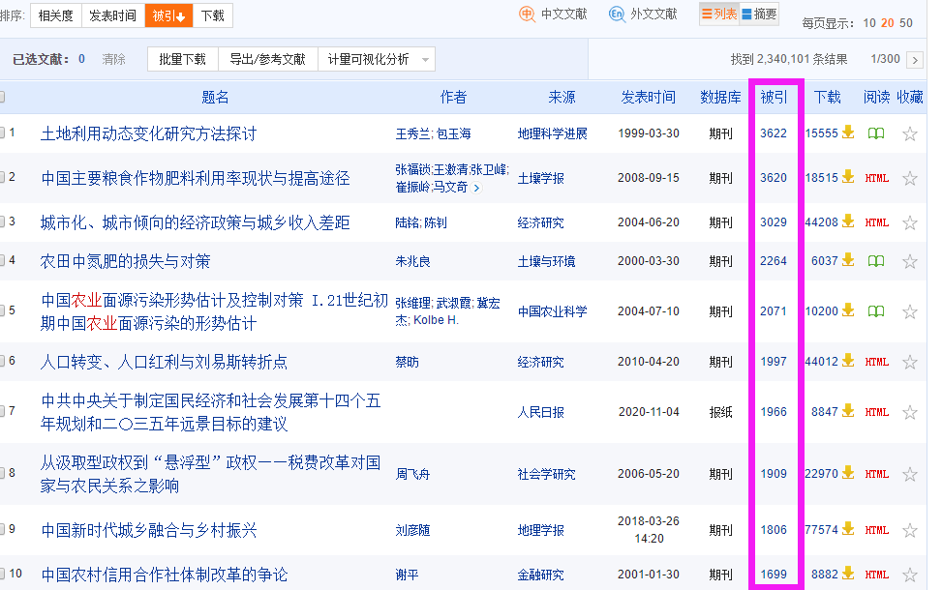Check the checkbox for result 5
Viewport: 942px width, 590px height.
(x=5, y=310)
